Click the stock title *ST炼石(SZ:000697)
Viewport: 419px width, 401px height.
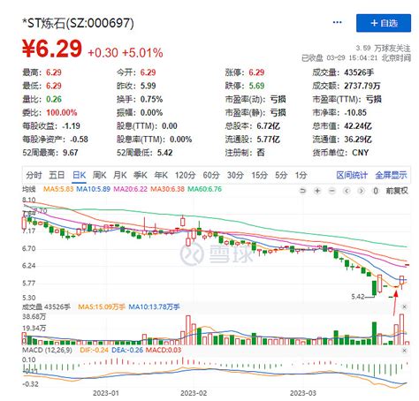78,23
